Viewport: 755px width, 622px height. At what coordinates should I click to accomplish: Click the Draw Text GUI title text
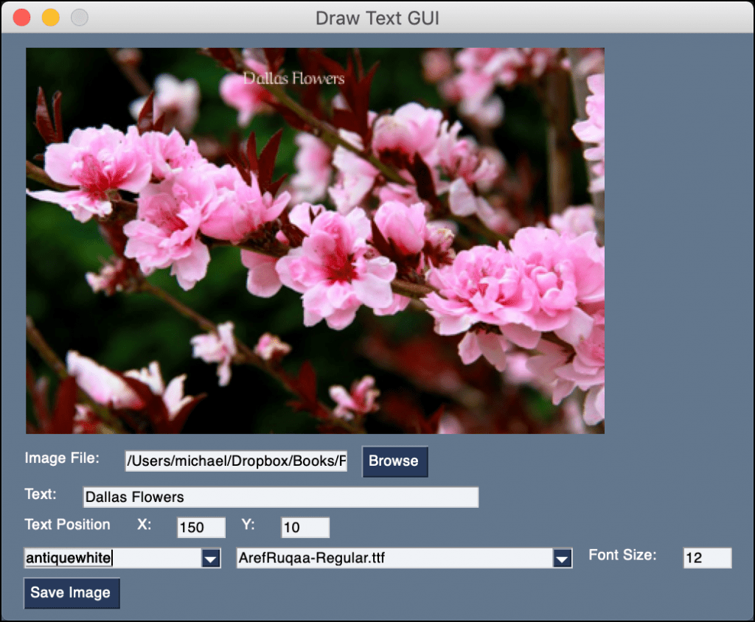click(x=377, y=18)
